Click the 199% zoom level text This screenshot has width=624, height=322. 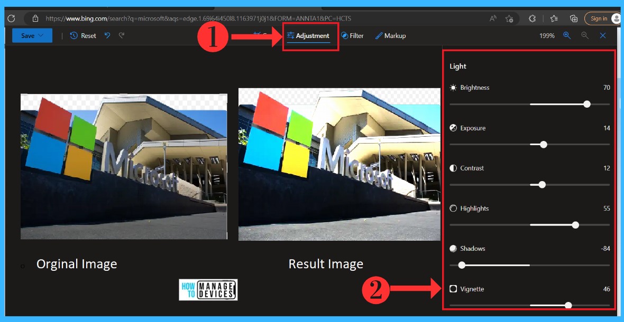pos(547,36)
